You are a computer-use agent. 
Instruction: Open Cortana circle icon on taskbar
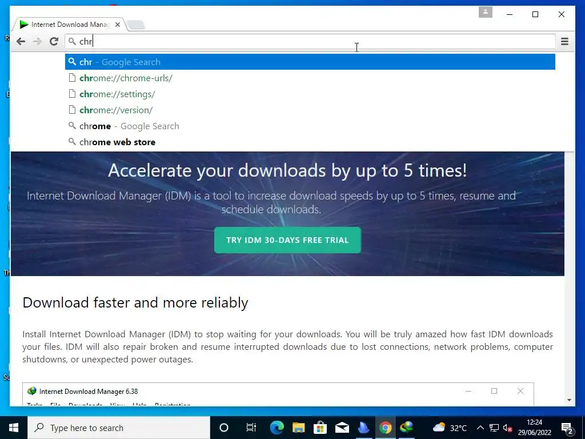click(224, 428)
